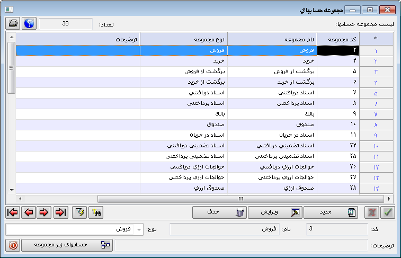Select اسناد پرداختنی name cell
The image size is (401, 258).
tap(272, 103)
